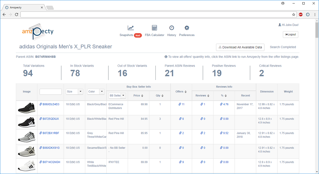
Task: Click Download All Available Data button
Action: [240, 47]
